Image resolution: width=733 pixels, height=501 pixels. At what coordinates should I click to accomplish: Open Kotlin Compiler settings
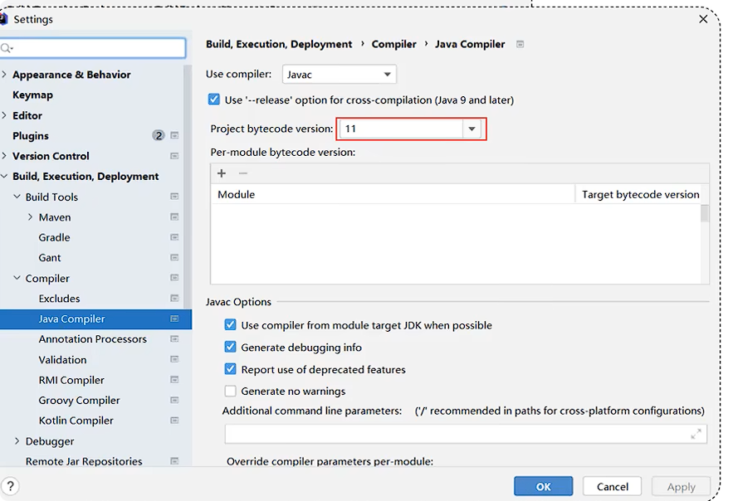pos(76,421)
